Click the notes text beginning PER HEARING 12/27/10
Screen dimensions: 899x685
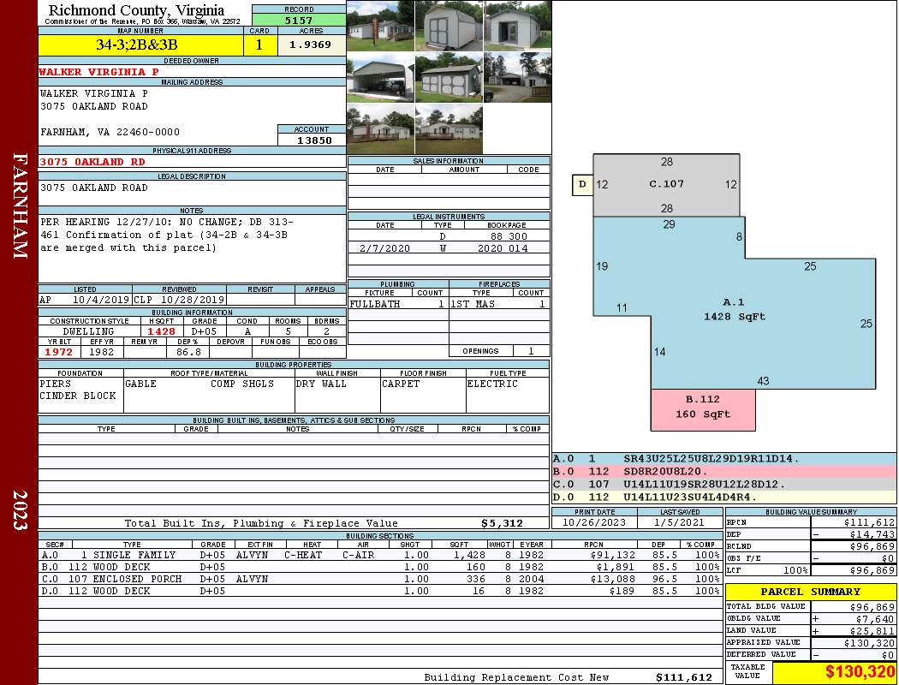coord(168,235)
